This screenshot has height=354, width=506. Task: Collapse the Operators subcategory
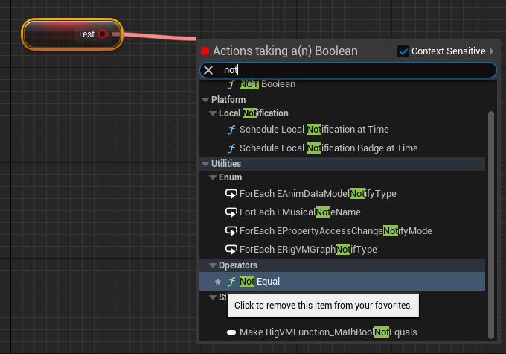pyautogui.click(x=213, y=265)
